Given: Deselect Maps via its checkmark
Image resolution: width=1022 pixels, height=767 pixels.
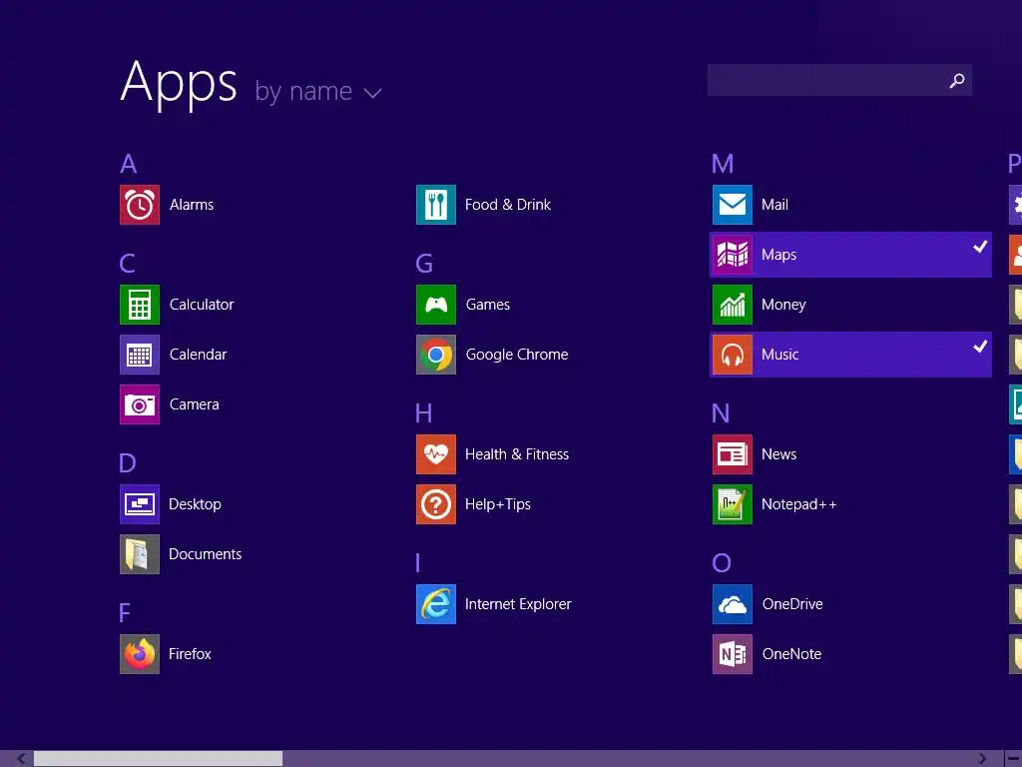Looking at the screenshot, I should (x=980, y=247).
